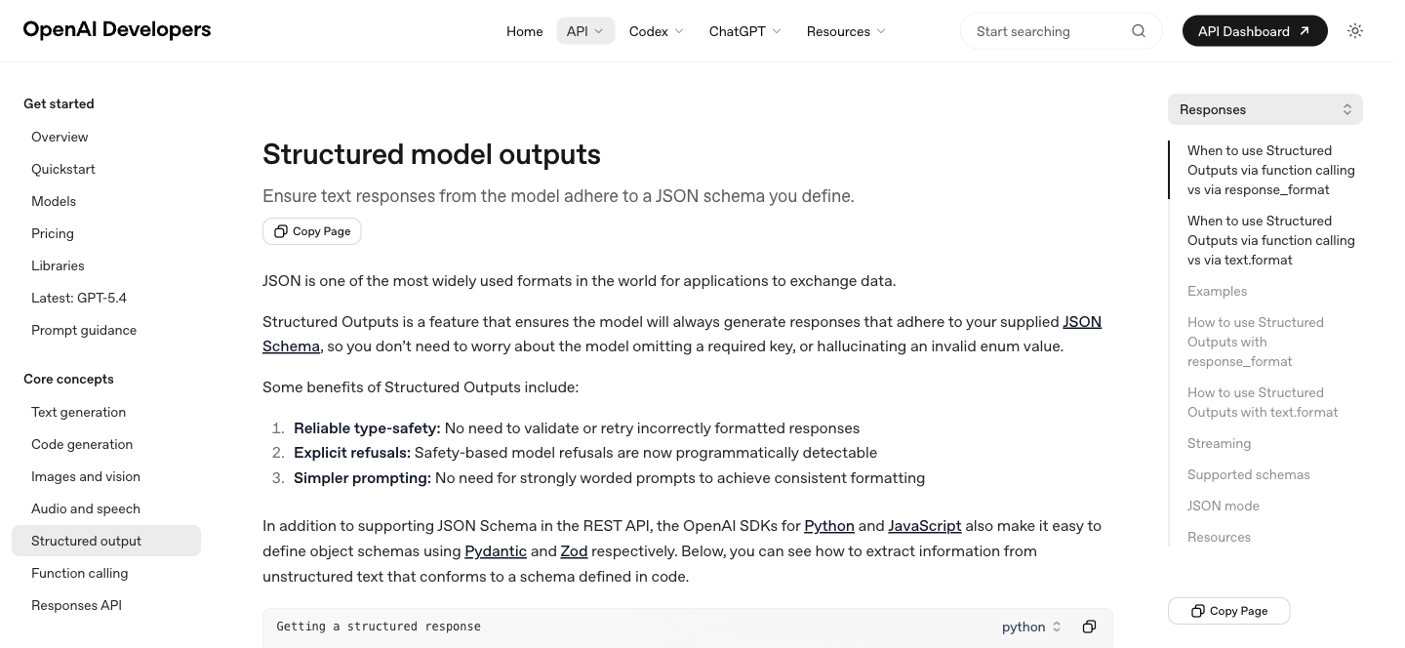1405x648 pixels.
Task: Open Libraries in the sidebar
Action: (106, 265)
